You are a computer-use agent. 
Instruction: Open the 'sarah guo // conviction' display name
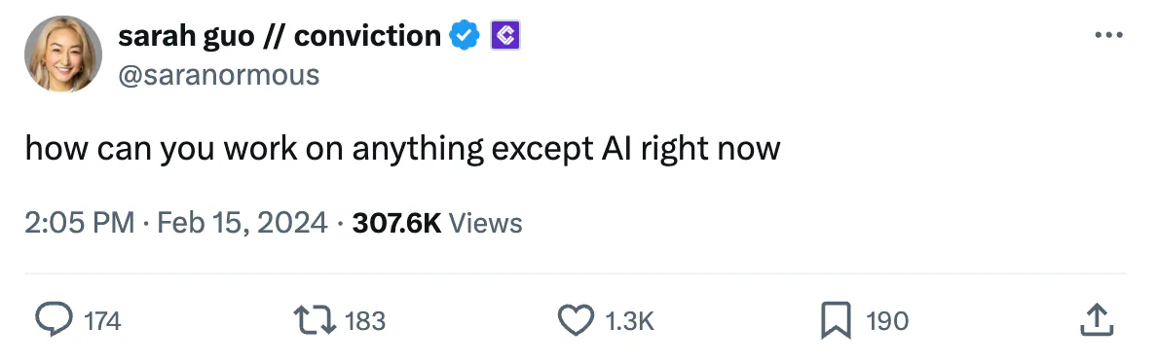[280, 35]
